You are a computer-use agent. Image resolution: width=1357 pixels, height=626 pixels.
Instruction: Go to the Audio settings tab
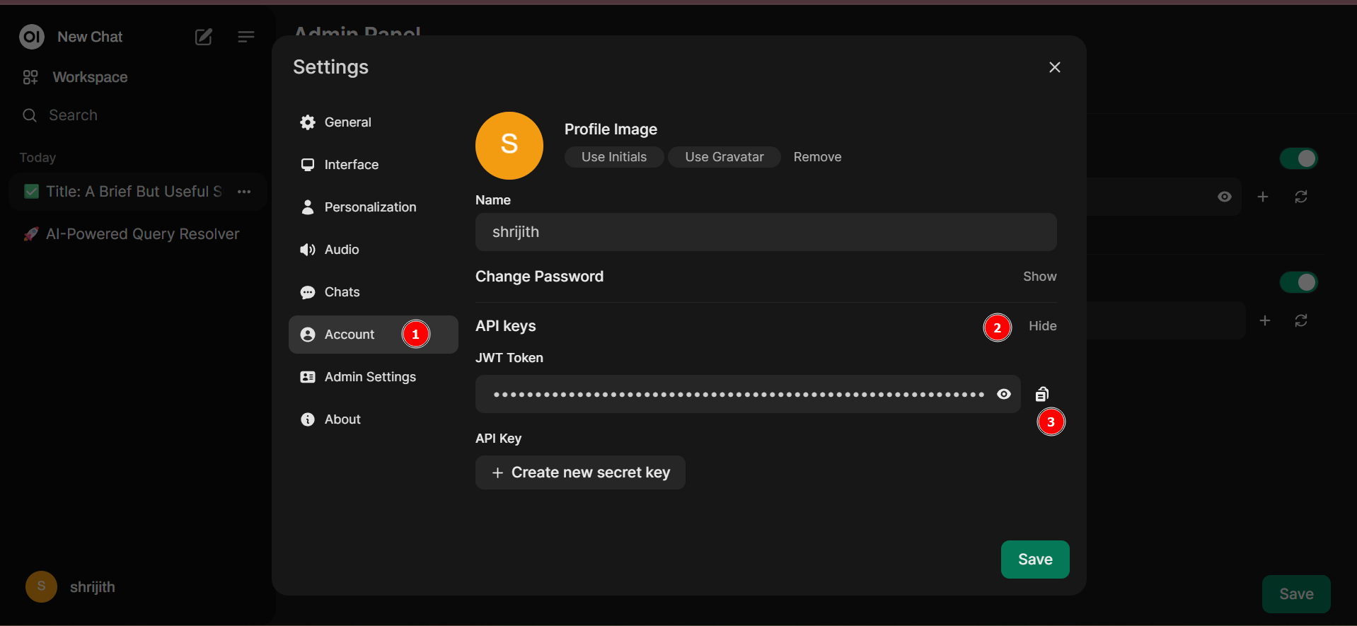[341, 250]
